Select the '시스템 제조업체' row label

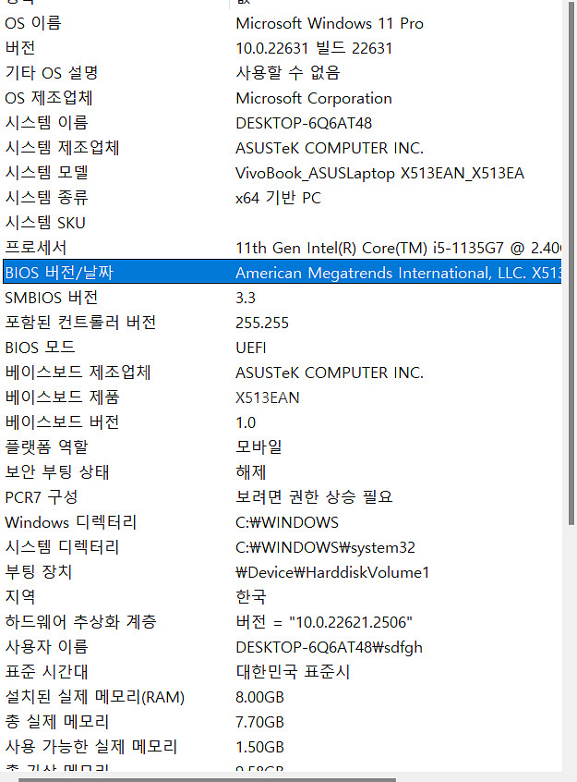(62, 148)
